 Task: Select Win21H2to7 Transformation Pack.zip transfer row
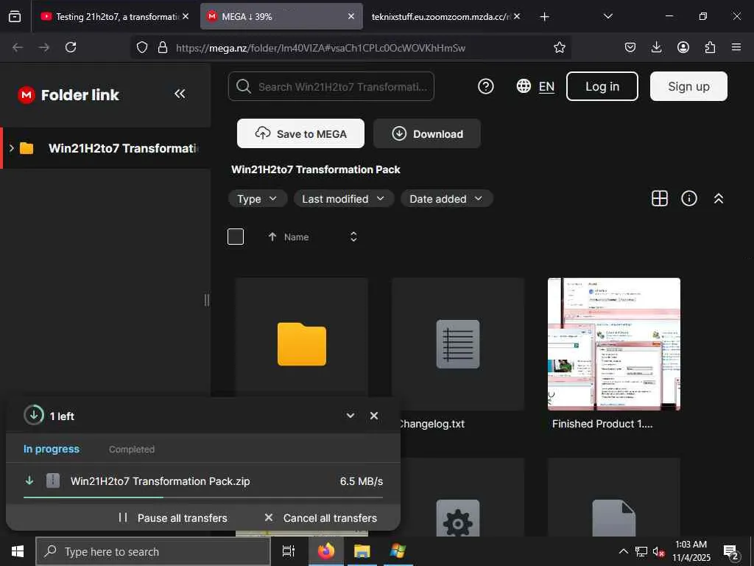click(x=203, y=481)
